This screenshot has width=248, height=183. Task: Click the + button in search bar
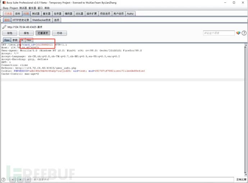[x=20, y=179]
